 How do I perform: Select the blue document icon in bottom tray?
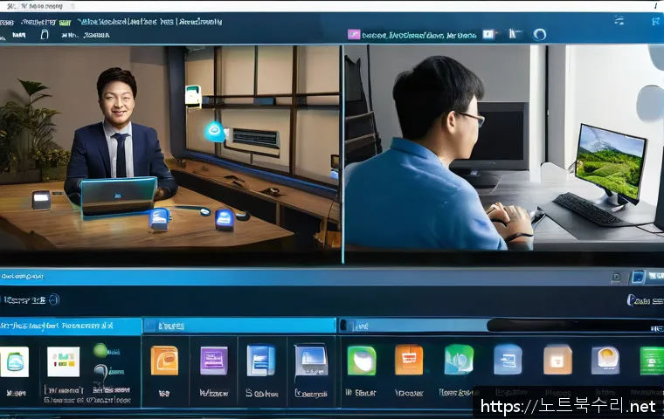click(262, 361)
